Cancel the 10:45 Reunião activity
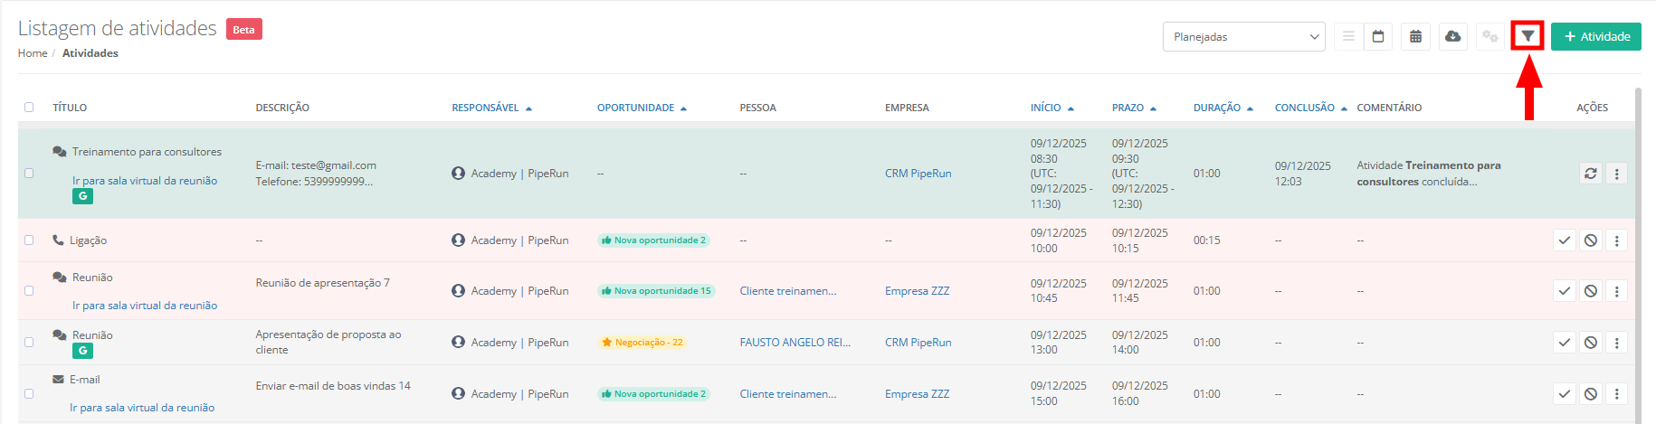Screen dimensions: 1656x424 coord(1590,291)
